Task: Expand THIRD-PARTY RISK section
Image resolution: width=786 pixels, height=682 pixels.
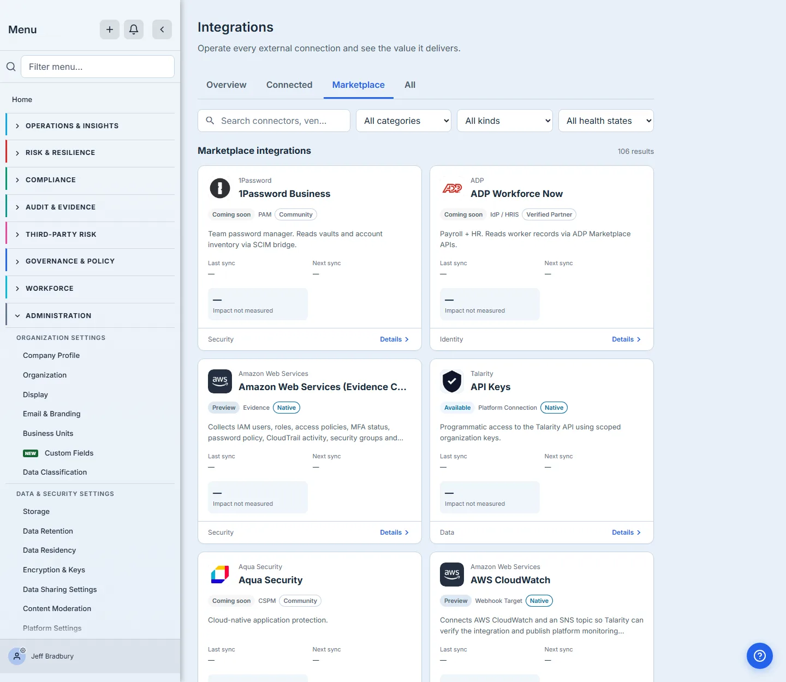Action: click(x=90, y=235)
